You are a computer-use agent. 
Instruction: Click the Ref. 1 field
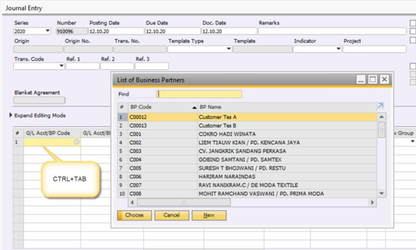pyautogui.click(x=83, y=66)
